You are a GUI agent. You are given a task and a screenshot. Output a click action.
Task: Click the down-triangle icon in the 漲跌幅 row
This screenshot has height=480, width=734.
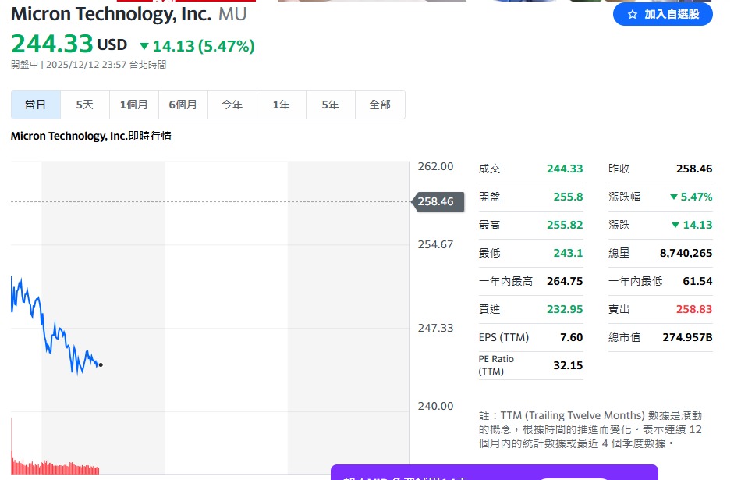pyautogui.click(x=674, y=197)
